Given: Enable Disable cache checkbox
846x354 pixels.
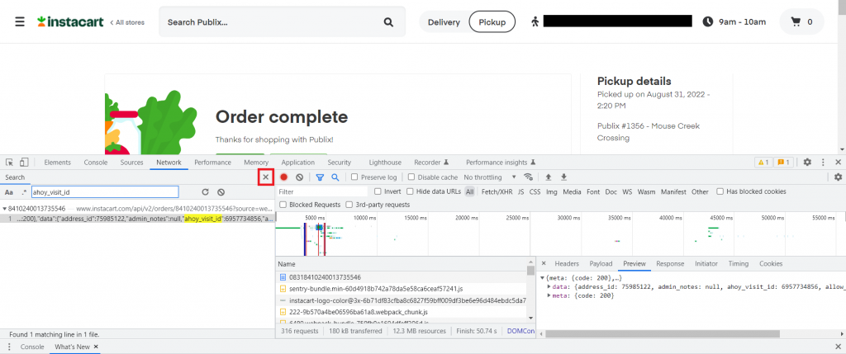Looking at the screenshot, I should pos(411,177).
